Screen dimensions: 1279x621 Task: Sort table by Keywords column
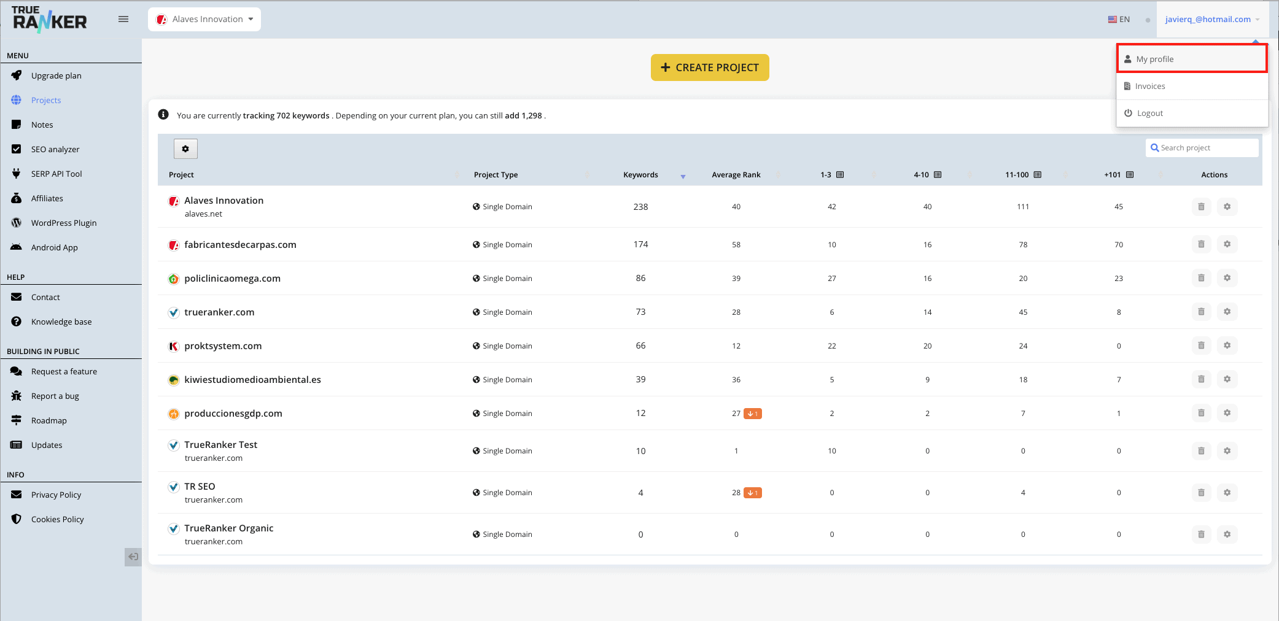640,175
